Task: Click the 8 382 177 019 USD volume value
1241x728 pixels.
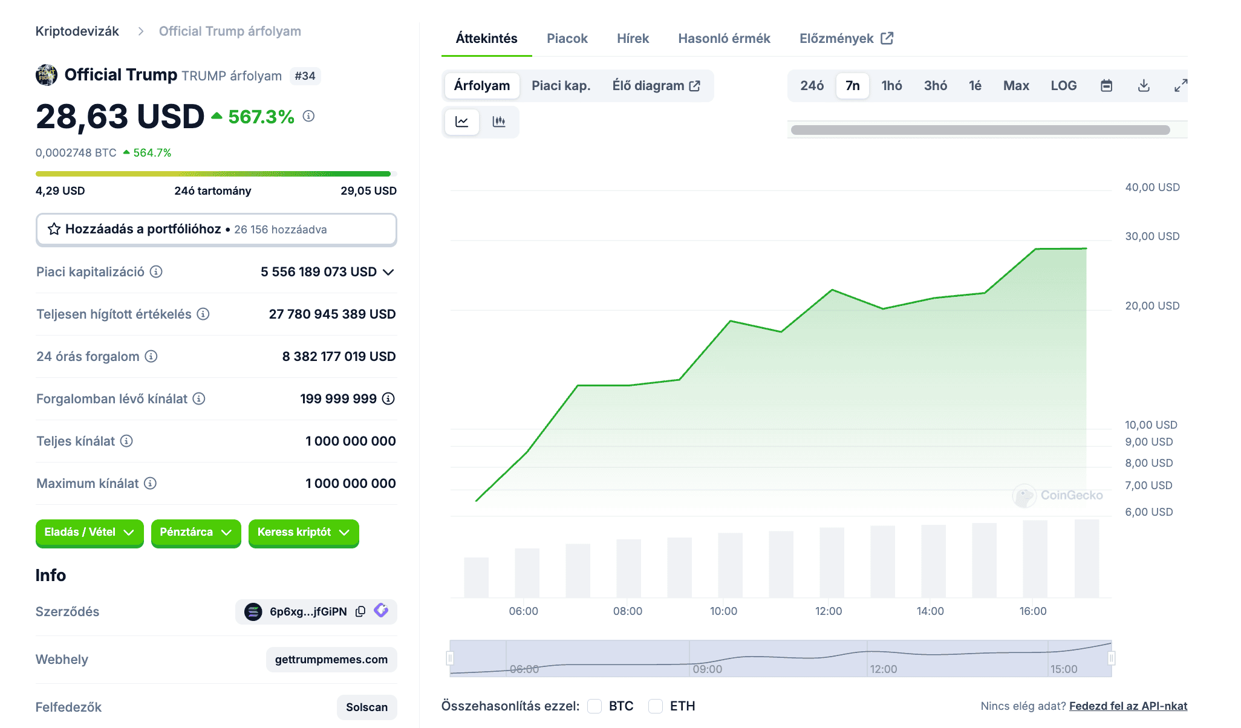Action: point(339,357)
